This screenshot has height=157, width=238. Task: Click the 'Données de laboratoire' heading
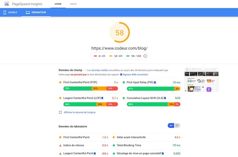click(x=73, y=126)
